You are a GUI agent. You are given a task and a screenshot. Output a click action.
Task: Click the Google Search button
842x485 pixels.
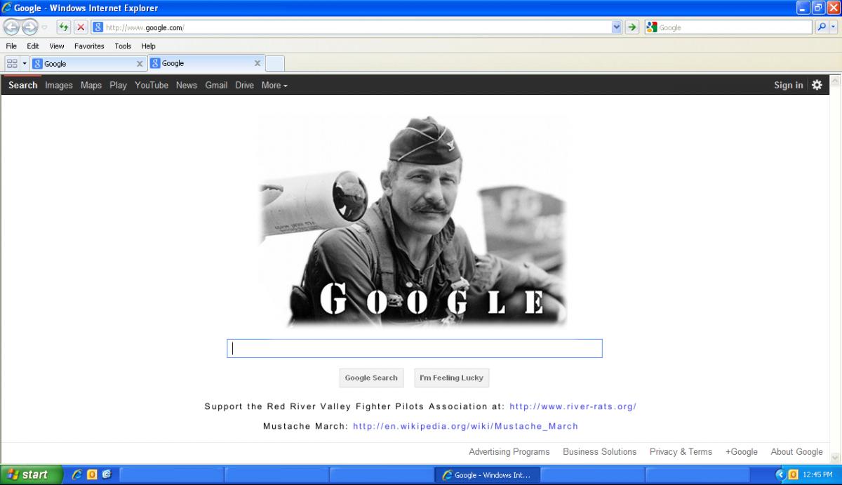[x=371, y=378]
